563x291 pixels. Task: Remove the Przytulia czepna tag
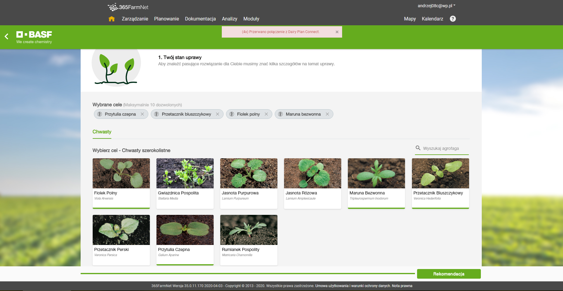(x=142, y=114)
